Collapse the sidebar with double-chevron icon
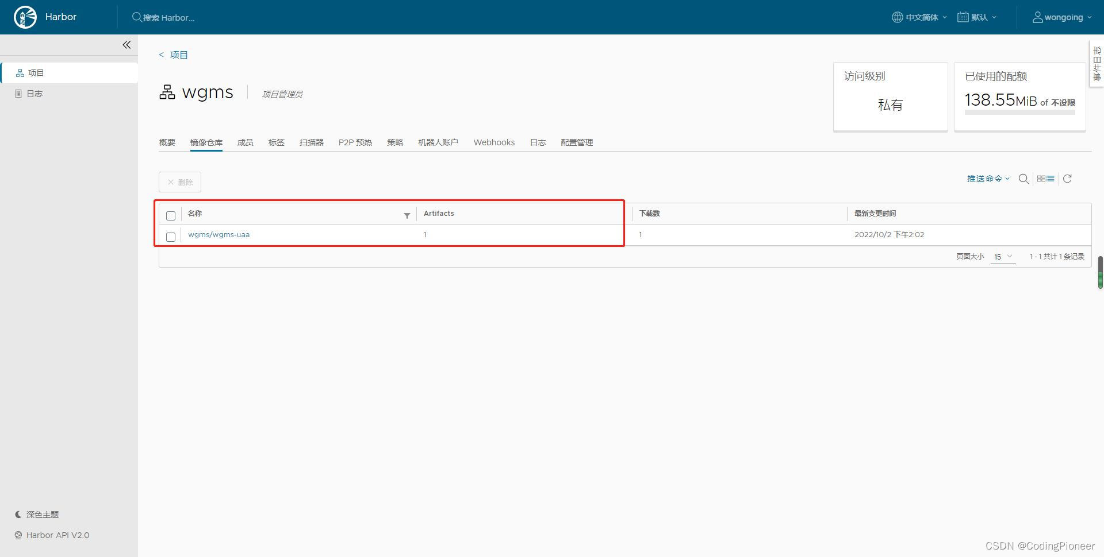The height and width of the screenshot is (557, 1104). [x=126, y=45]
